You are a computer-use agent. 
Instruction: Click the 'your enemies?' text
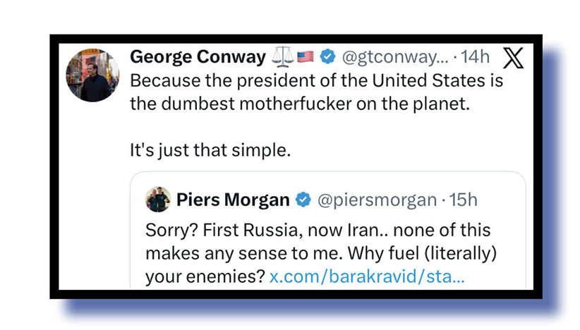pyautogui.click(x=204, y=276)
